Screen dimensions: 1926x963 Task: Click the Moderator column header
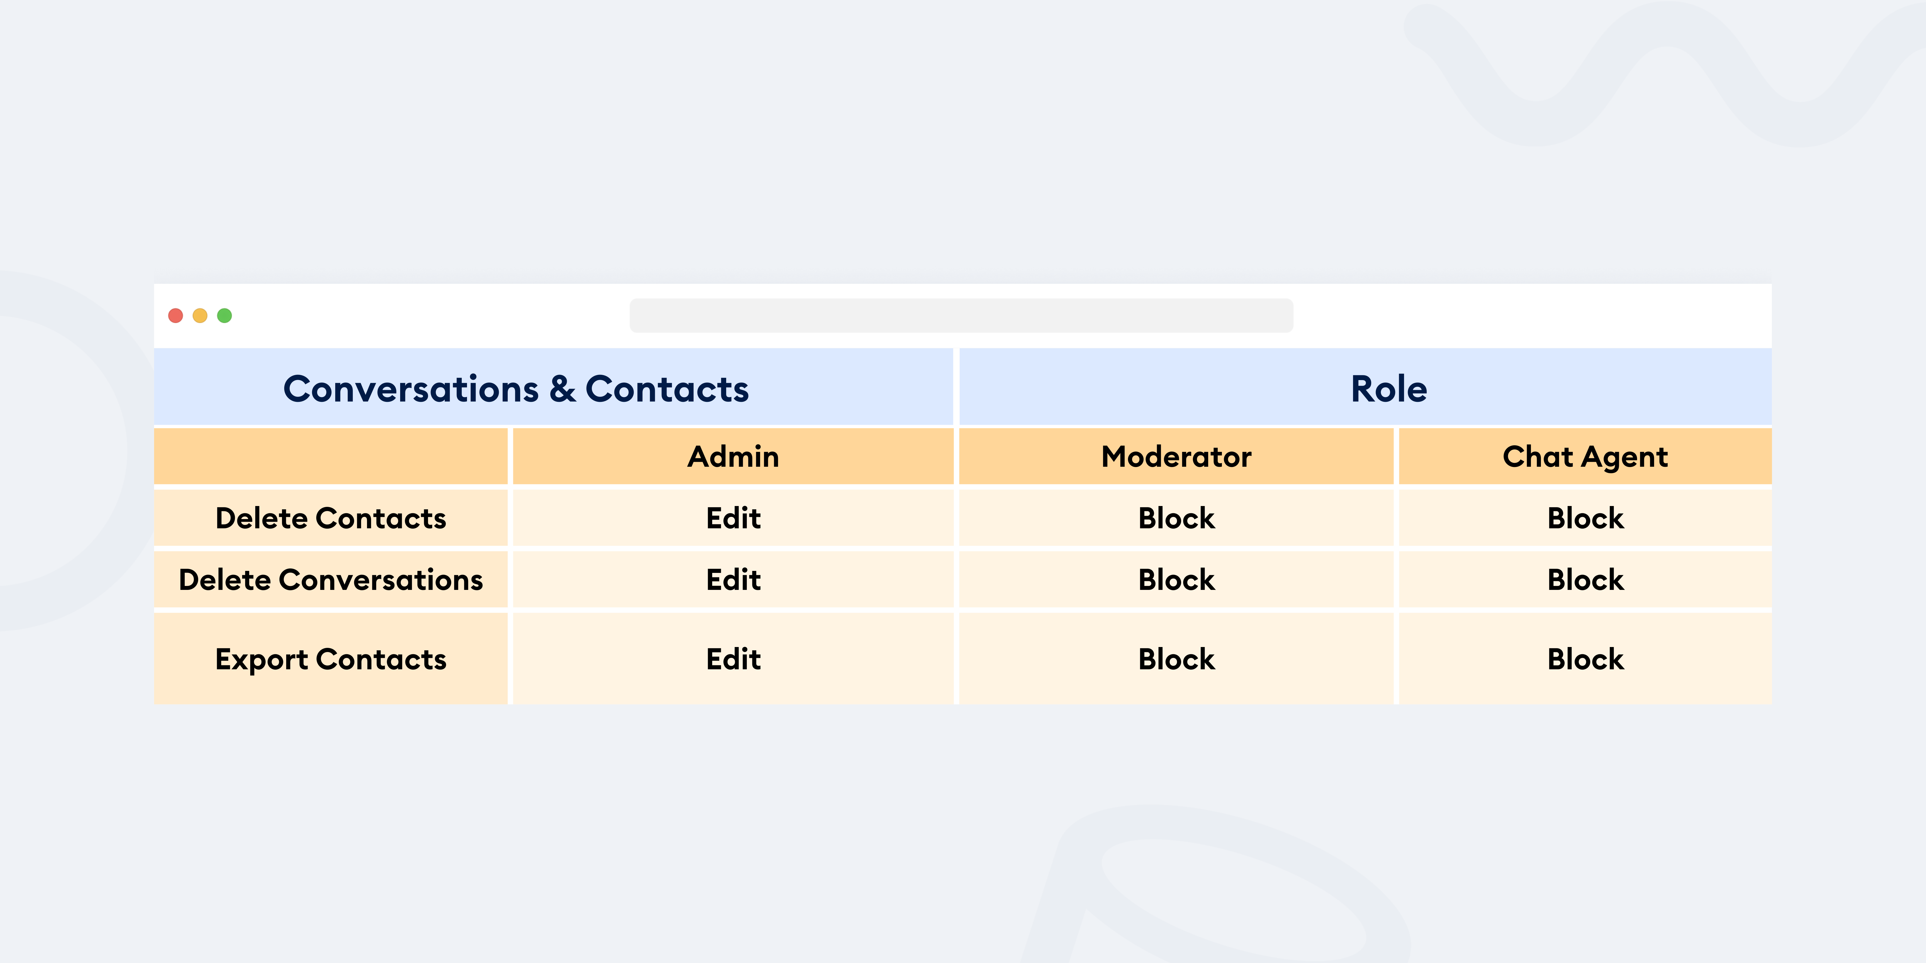(1176, 456)
